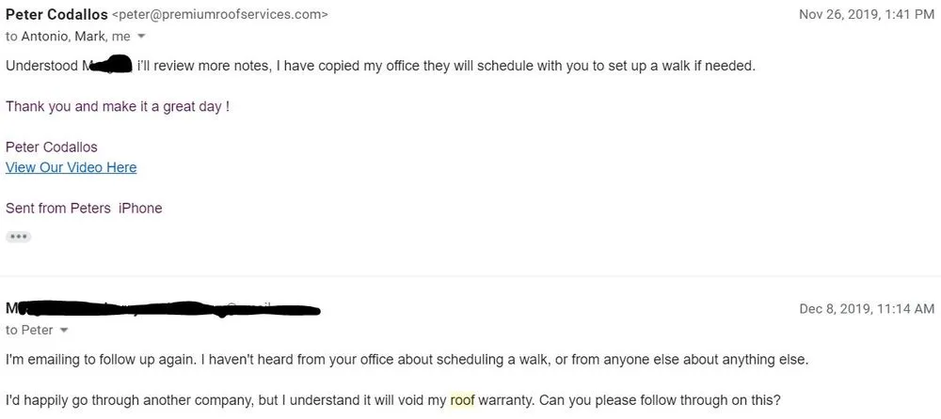941x419 pixels.
Task: Click the 'to Antonio, Mark, me' recipients text
Action: 68,37
